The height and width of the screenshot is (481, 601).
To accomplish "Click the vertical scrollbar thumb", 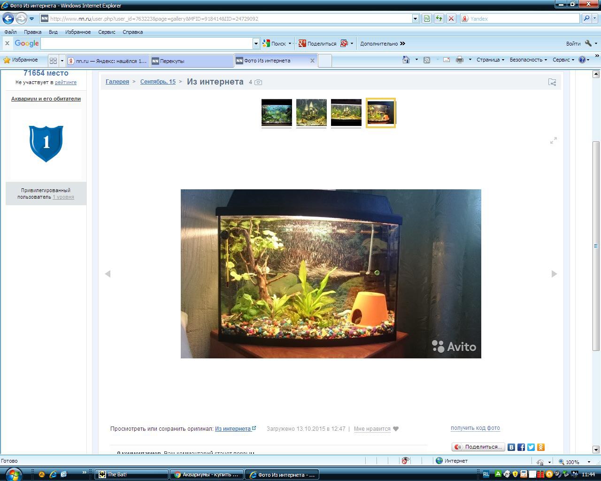I will pos(596,246).
